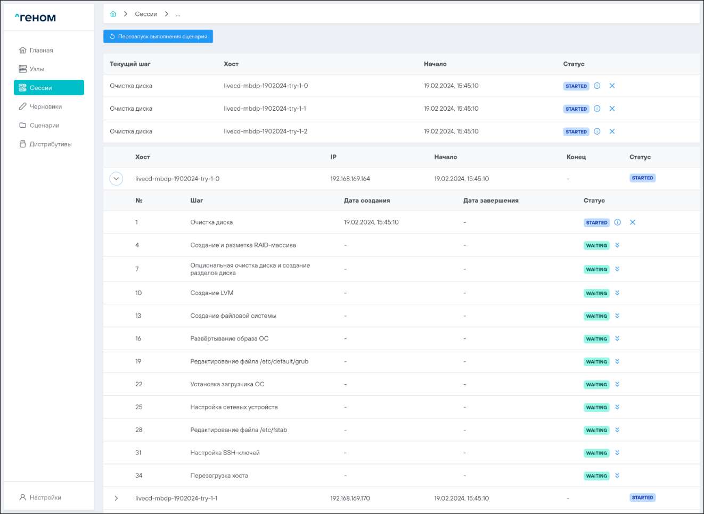Expand step 22 Установка загрузчика ОС chevron

617,384
